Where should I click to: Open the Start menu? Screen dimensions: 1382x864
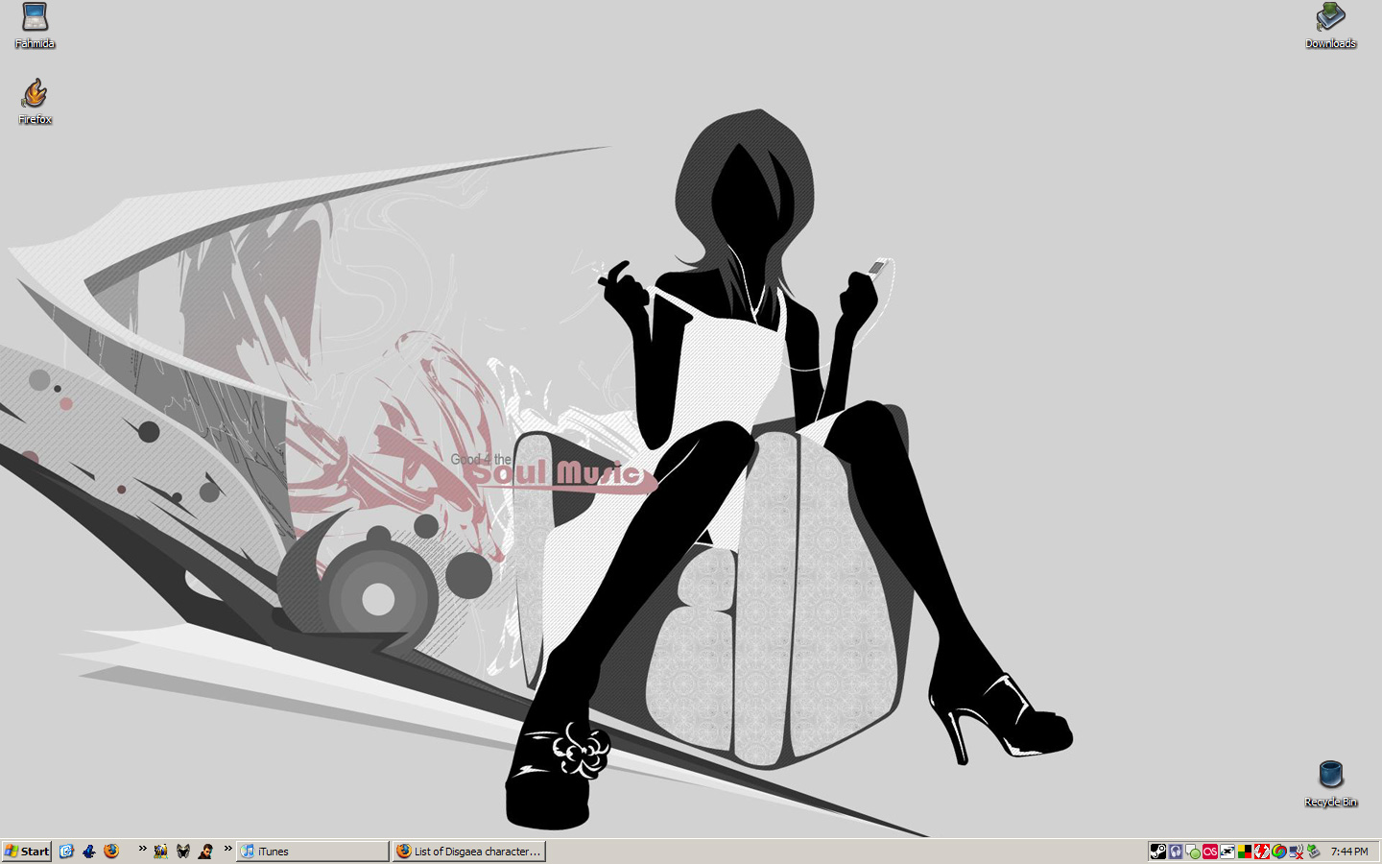[27, 851]
